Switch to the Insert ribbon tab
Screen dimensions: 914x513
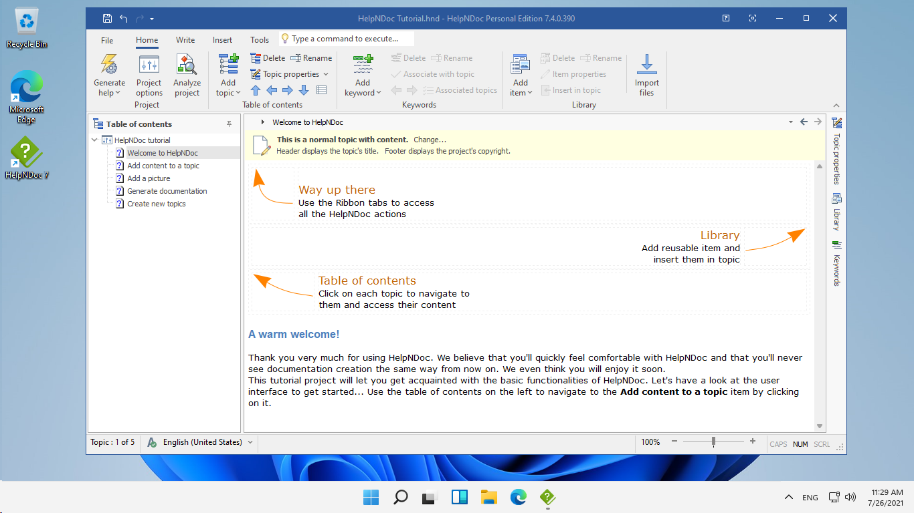[x=222, y=40]
